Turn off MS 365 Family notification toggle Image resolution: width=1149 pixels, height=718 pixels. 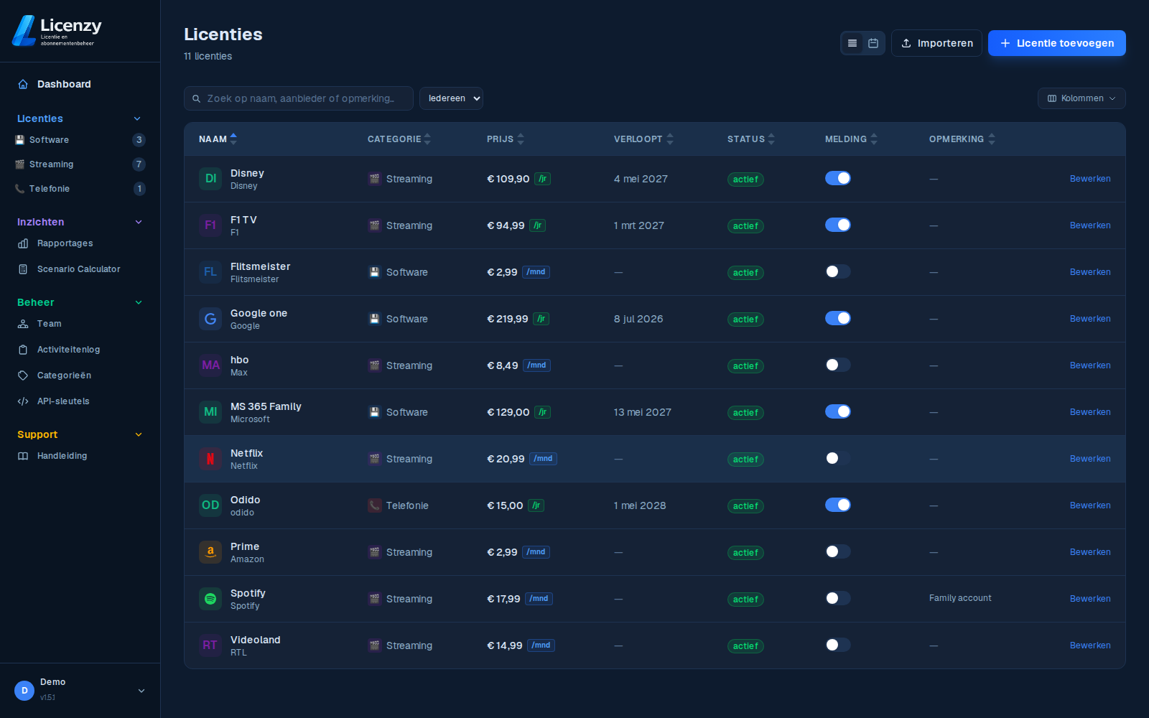pyautogui.click(x=837, y=411)
